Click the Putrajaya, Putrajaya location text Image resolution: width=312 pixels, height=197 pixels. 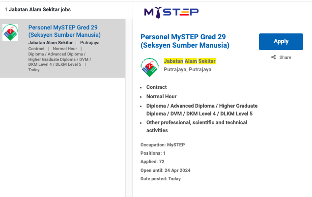(187, 69)
